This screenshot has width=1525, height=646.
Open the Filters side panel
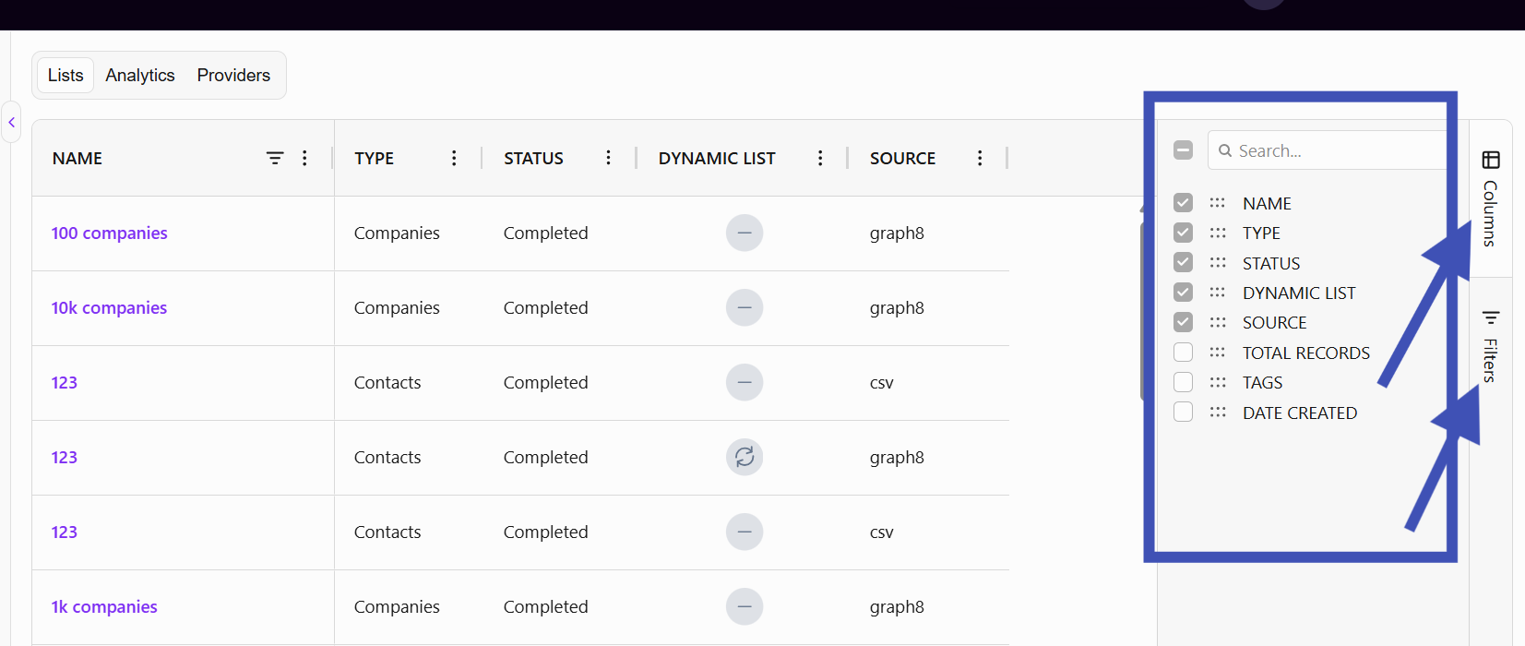point(1491,346)
